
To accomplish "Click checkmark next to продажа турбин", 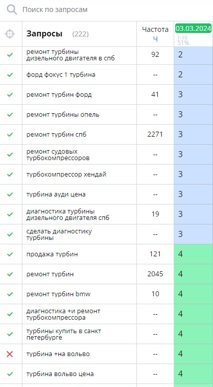I will [x=10, y=254].
